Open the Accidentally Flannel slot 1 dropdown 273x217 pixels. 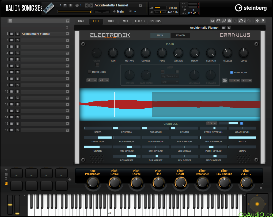(67, 34)
